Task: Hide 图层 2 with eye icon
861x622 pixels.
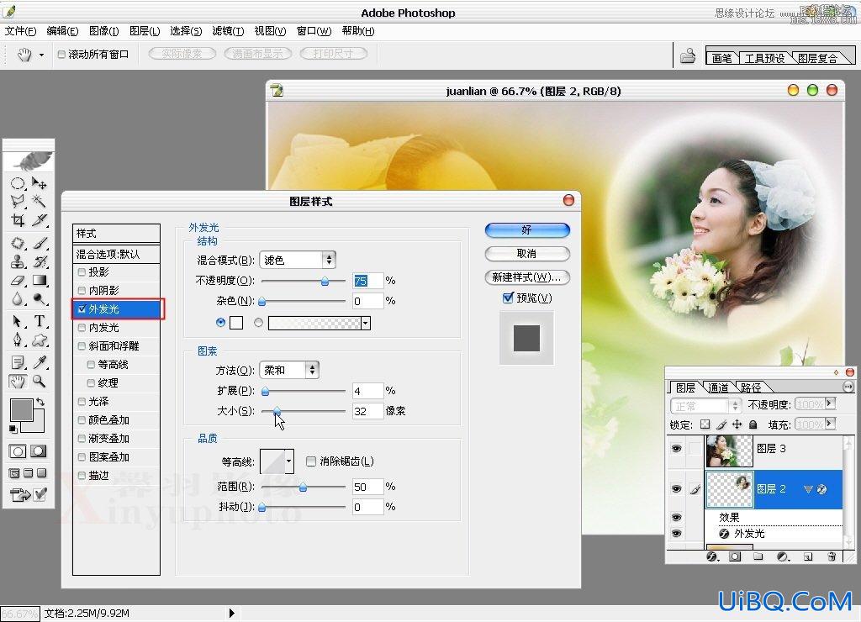Action: pyautogui.click(x=677, y=488)
